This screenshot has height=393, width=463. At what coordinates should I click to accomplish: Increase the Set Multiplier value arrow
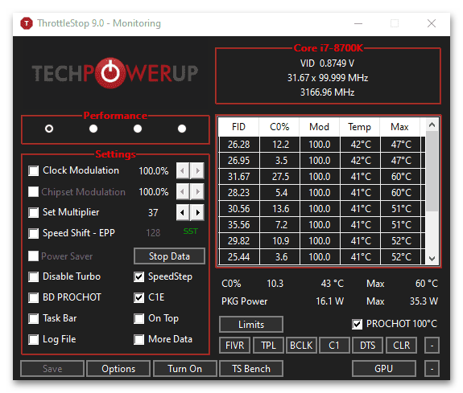[x=197, y=212]
